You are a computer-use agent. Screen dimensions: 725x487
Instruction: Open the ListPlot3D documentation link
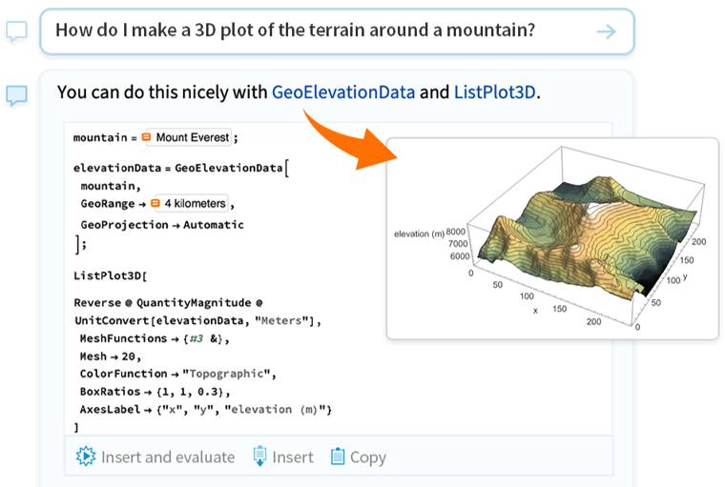(494, 92)
